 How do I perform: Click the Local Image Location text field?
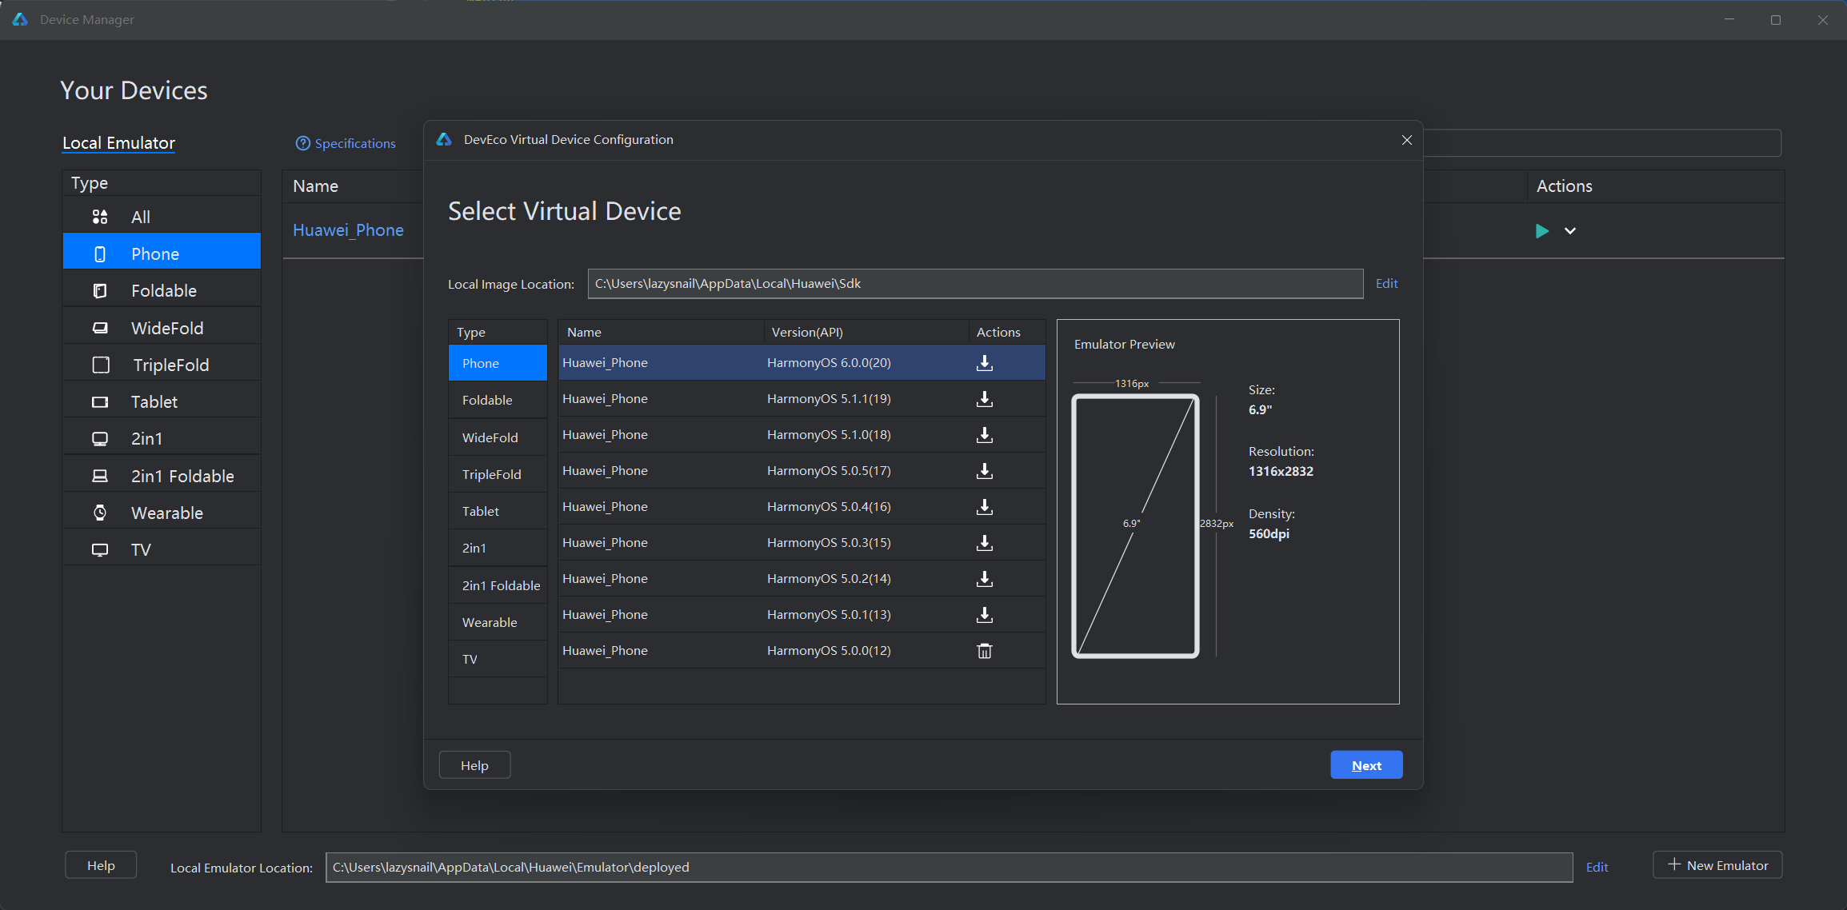[x=974, y=284]
